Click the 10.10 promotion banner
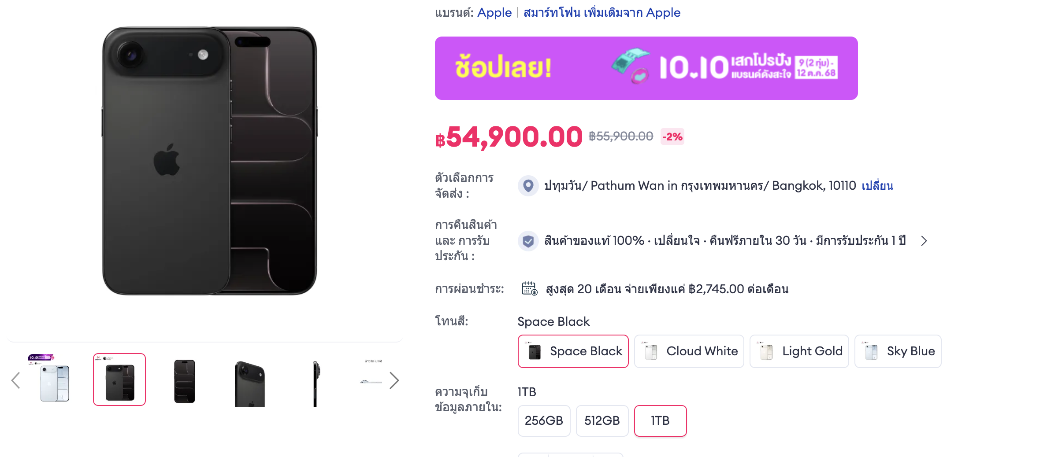 pyautogui.click(x=646, y=68)
